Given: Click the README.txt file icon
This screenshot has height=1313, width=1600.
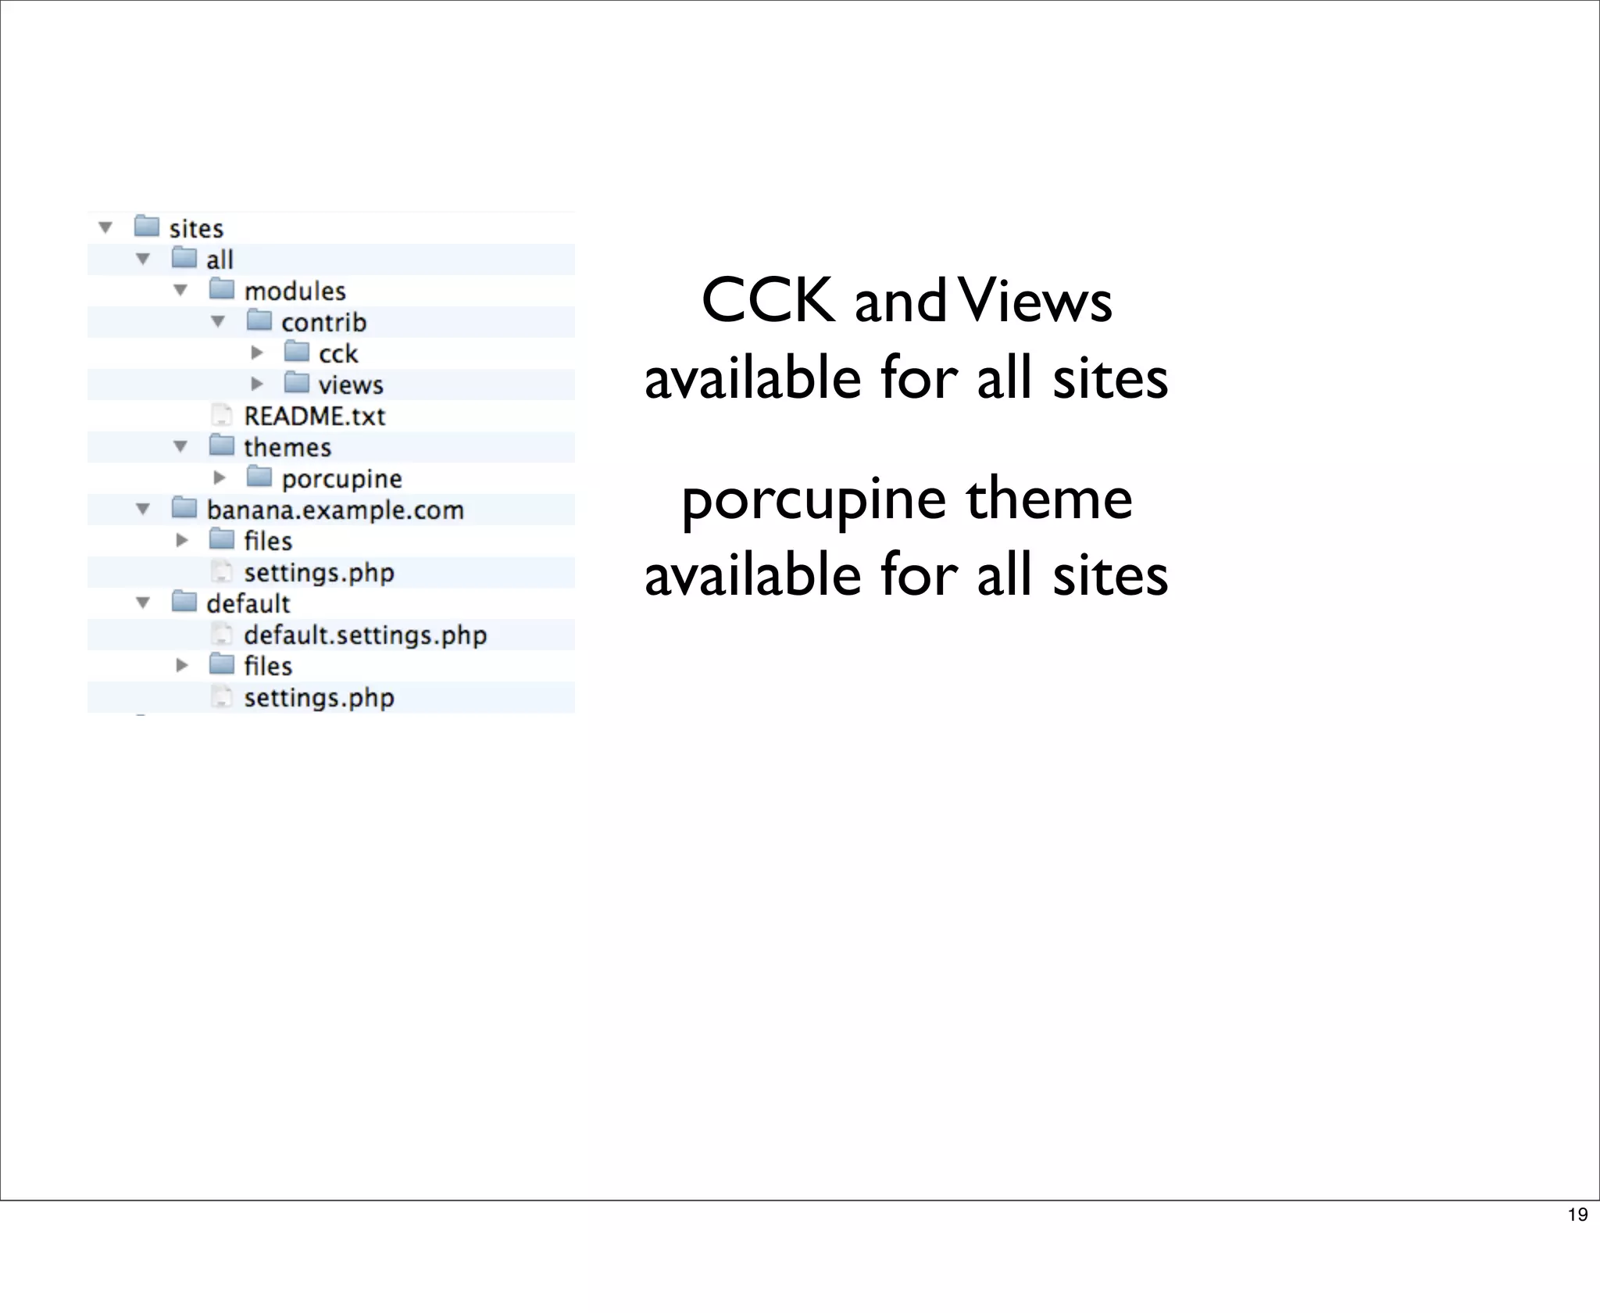Looking at the screenshot, I should pyautogui.click(x=222, y=415).
